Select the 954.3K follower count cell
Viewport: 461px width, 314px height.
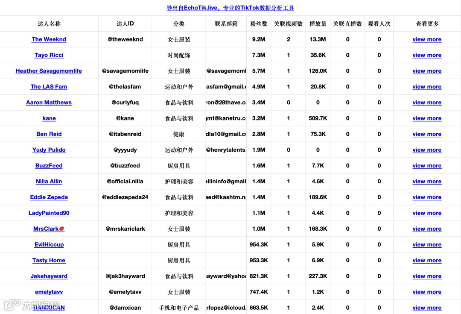click(x=259, y=244)
